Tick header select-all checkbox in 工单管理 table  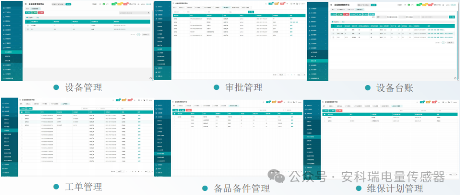coord(21,112)
